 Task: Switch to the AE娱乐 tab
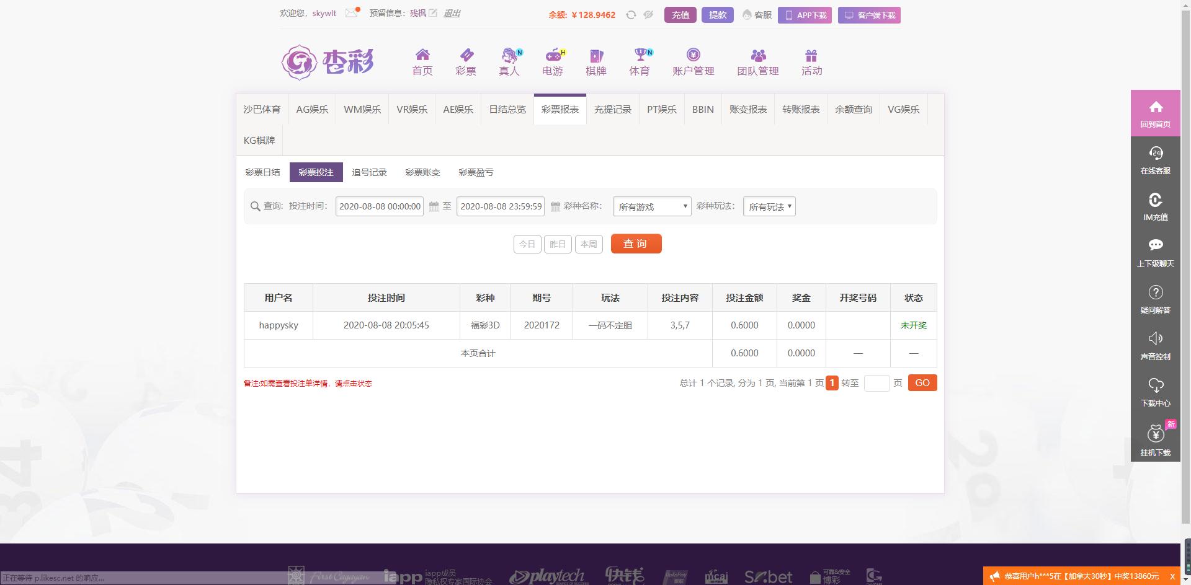(458, 109)
